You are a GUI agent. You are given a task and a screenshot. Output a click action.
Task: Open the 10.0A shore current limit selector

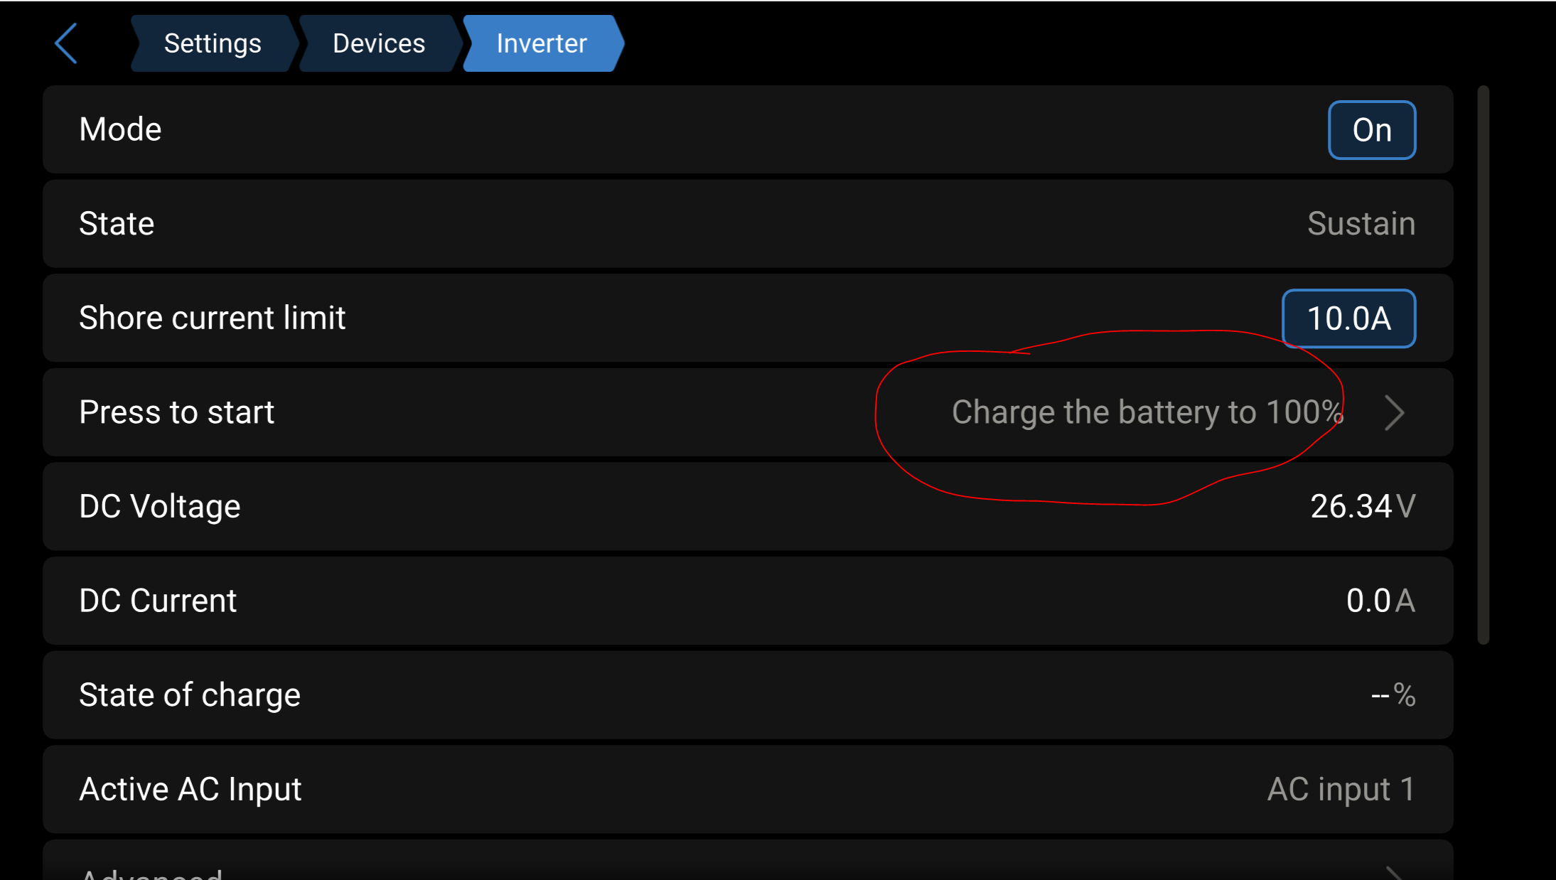pyautogui.click(x=1348, y=318)
